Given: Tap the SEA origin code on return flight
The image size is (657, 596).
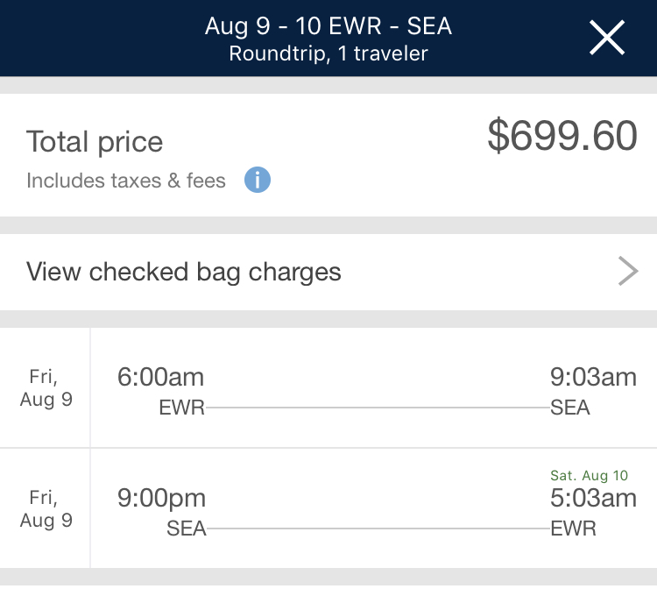Looking at the screenshot, I should click(186, 529).
